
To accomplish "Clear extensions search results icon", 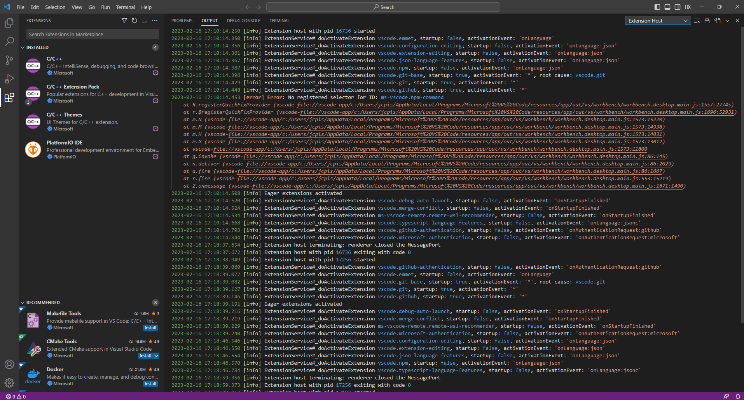I will click(145, 21).
